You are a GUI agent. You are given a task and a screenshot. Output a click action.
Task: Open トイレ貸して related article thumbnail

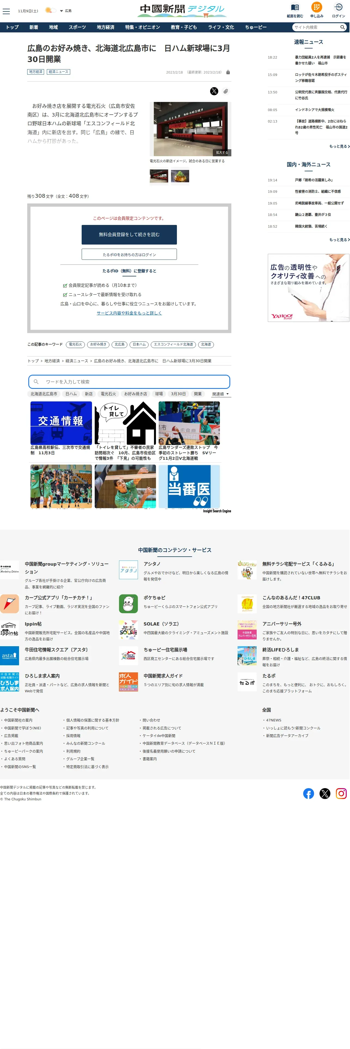point(125,423)
